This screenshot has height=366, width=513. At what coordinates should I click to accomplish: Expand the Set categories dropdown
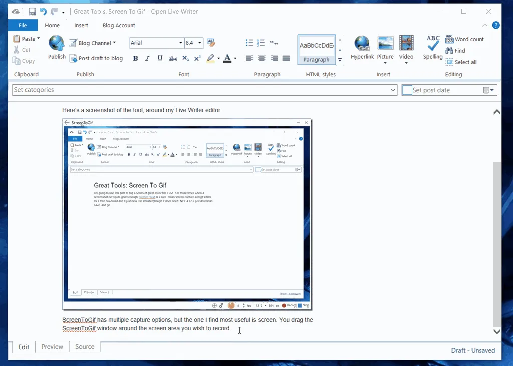point(393,90)
